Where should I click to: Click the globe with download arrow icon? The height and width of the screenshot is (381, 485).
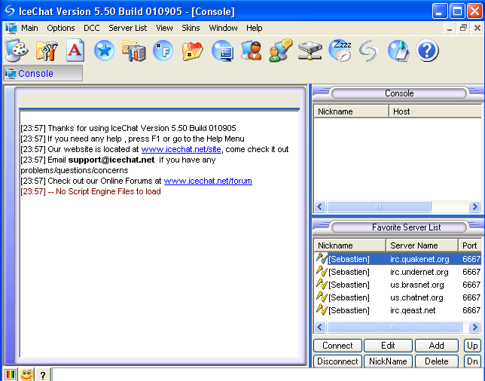[398, 50]
